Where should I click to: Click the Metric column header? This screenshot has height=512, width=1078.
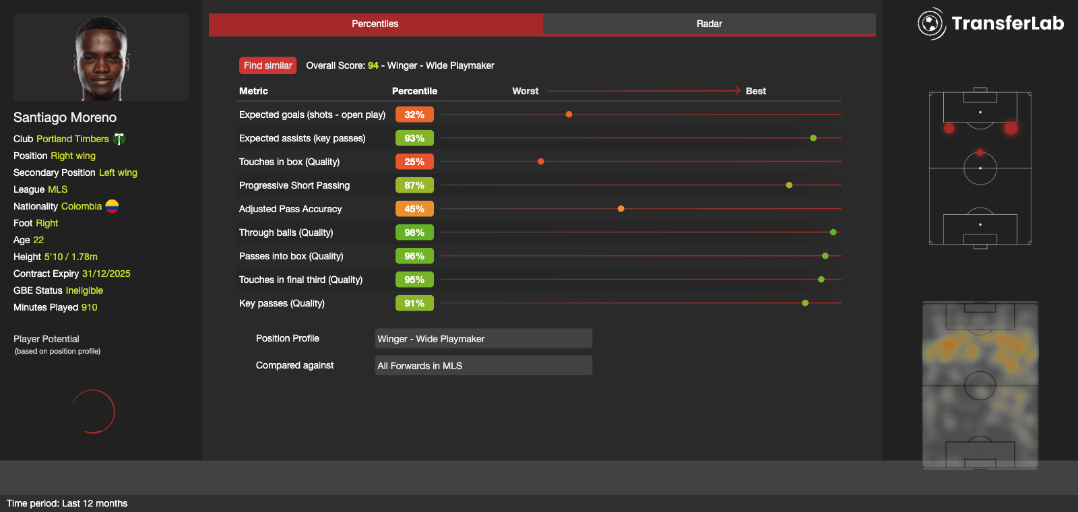coord(253,91)
